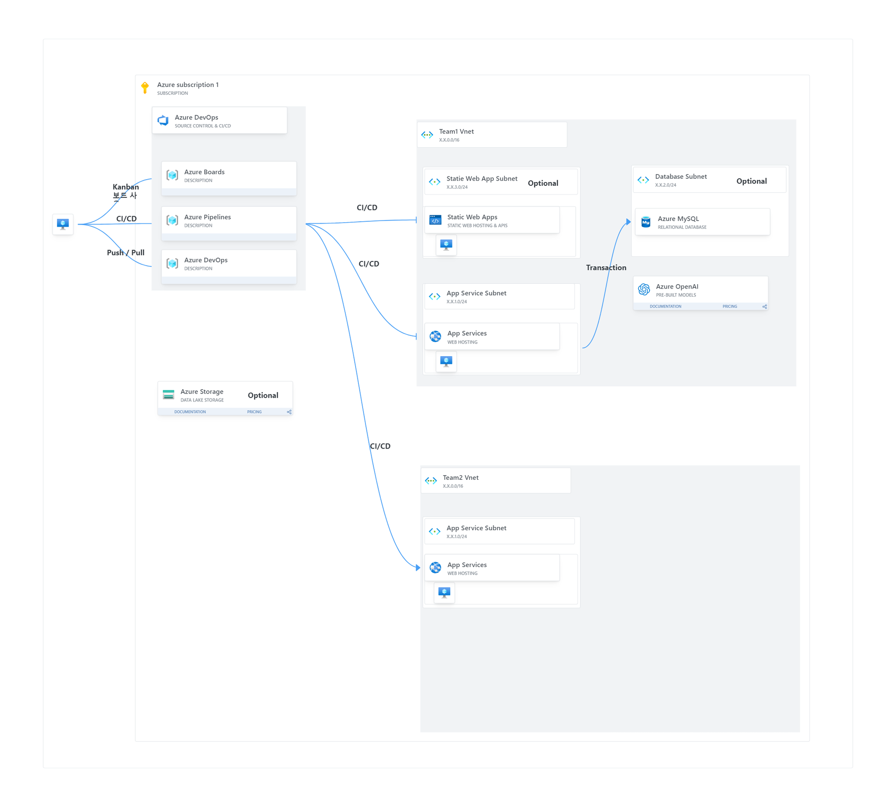Select the Azure MySQL database icon
The image size is (896, 807).
[x=646, y=222]
